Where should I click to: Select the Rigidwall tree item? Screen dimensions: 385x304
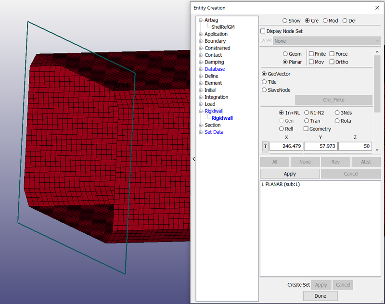click(x=221, y=118)
